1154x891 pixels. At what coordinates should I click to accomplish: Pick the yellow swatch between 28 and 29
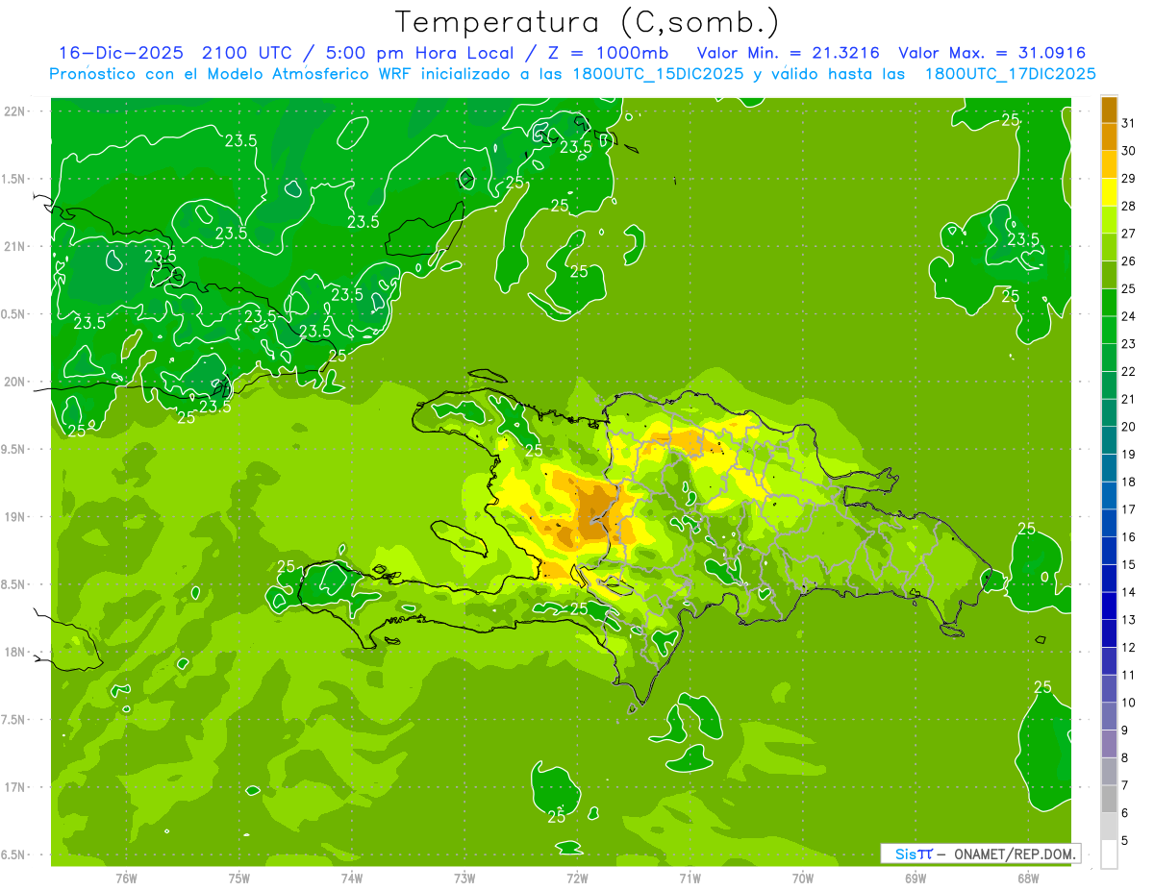(1109, 192)
